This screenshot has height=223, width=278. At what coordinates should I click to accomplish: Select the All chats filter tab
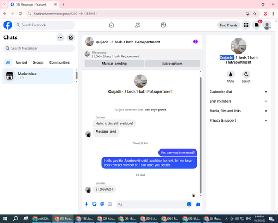click(x=8, y=62)
